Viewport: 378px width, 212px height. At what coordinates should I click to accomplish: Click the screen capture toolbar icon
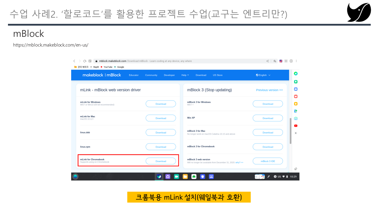286,61
